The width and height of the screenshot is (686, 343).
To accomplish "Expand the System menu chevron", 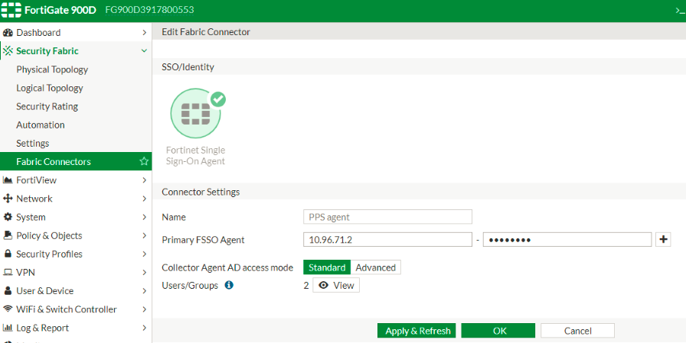I will (145, 217).
